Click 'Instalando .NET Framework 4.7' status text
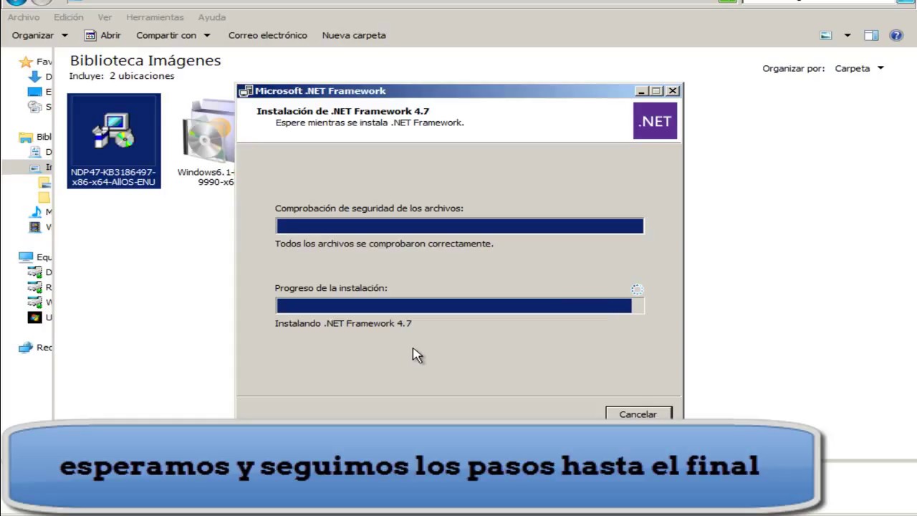This screenshot has height=516, width=917. pos(343,323)
